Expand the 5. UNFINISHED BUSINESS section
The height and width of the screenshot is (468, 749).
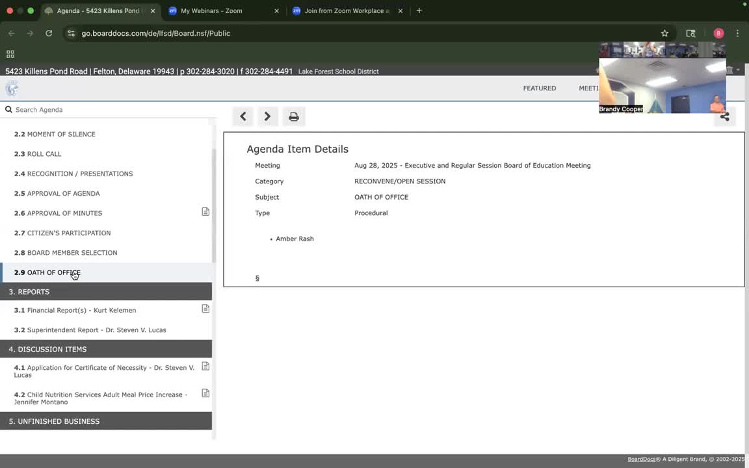tap(106, 421)
